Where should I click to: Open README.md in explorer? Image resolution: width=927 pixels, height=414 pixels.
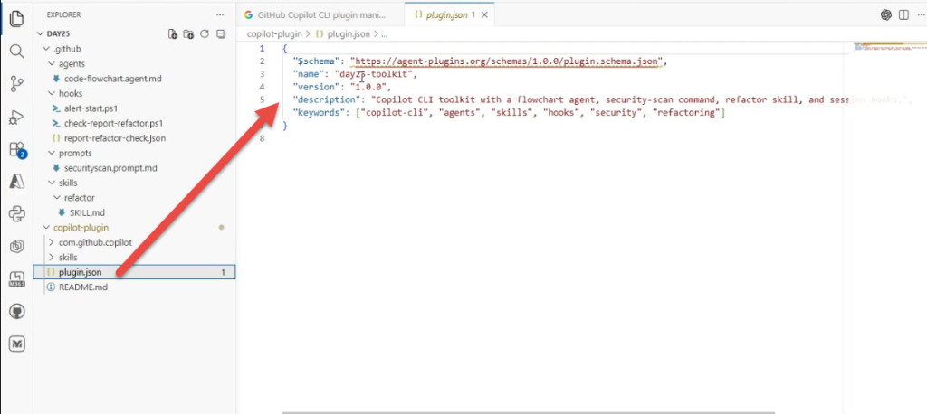click(82, 287)
